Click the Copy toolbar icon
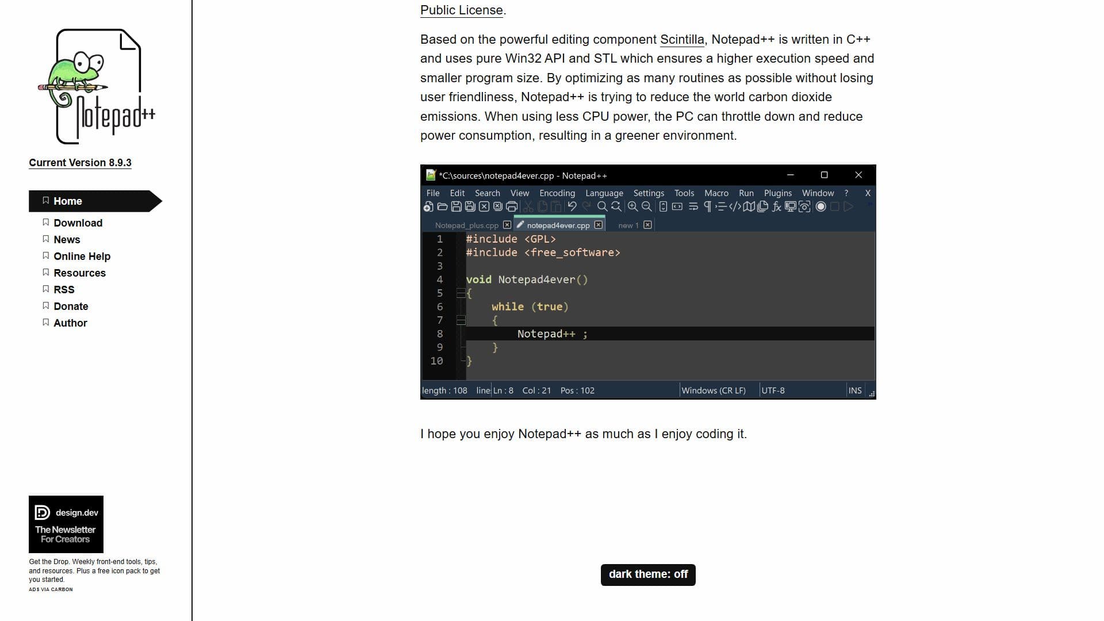The height and width of the screenshot is (621, 1104). [x=542, y=206]
